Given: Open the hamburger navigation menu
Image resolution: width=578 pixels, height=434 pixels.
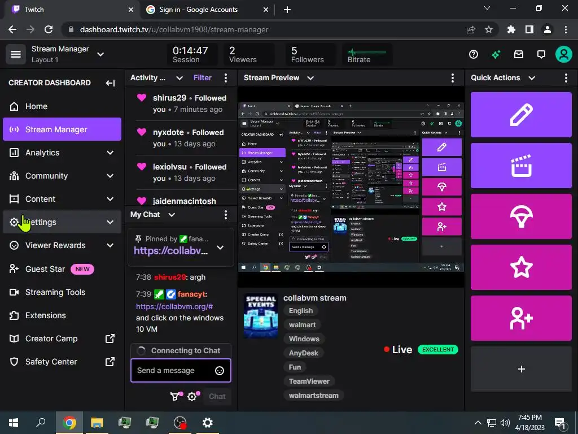Looking at the screenshot, I should pos(15,54).
